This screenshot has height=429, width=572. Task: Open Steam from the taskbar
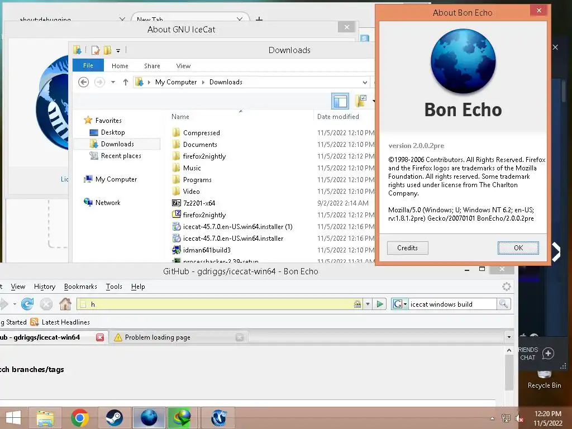pos(114,418)
